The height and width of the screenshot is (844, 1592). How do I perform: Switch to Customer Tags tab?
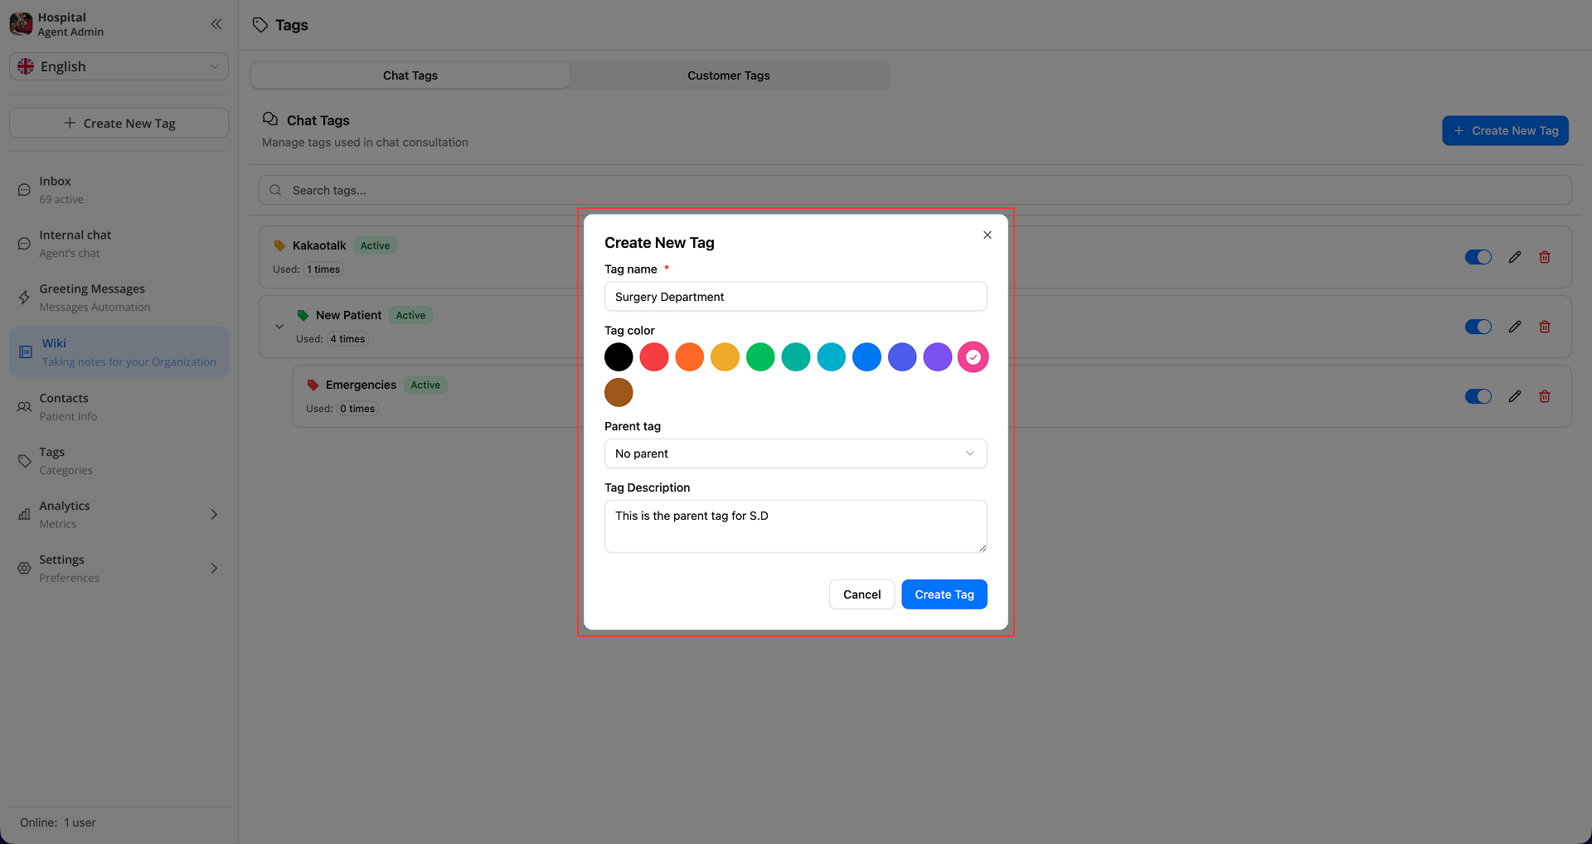[x=728, y=75]
